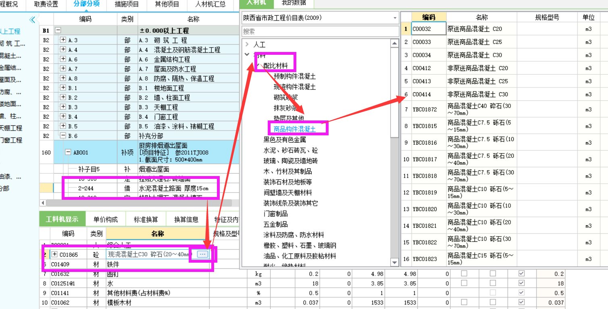Expand the B.2 墙、柱面工程 section
The image size is (608, 309).
coord(63,97)
